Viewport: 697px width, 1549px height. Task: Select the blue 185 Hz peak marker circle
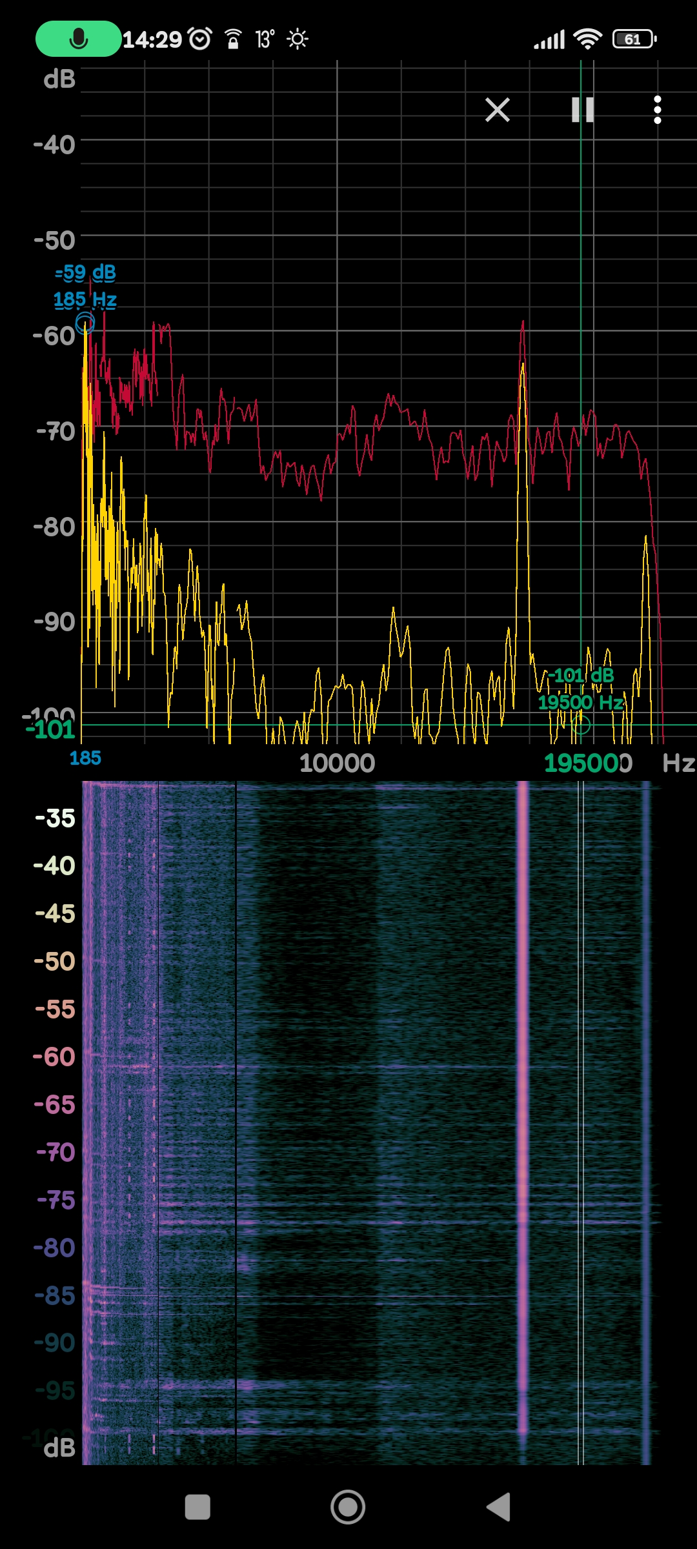click(85, 323)
